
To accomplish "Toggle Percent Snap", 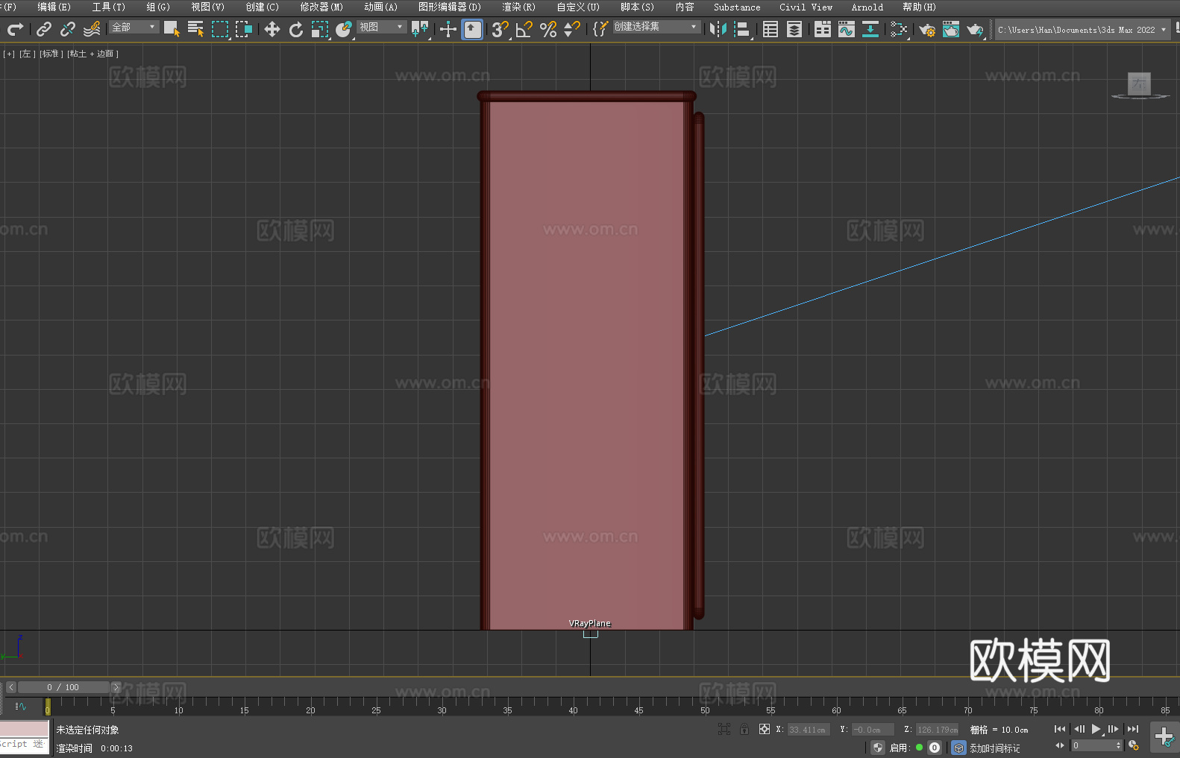I will (x=548, y=29).
